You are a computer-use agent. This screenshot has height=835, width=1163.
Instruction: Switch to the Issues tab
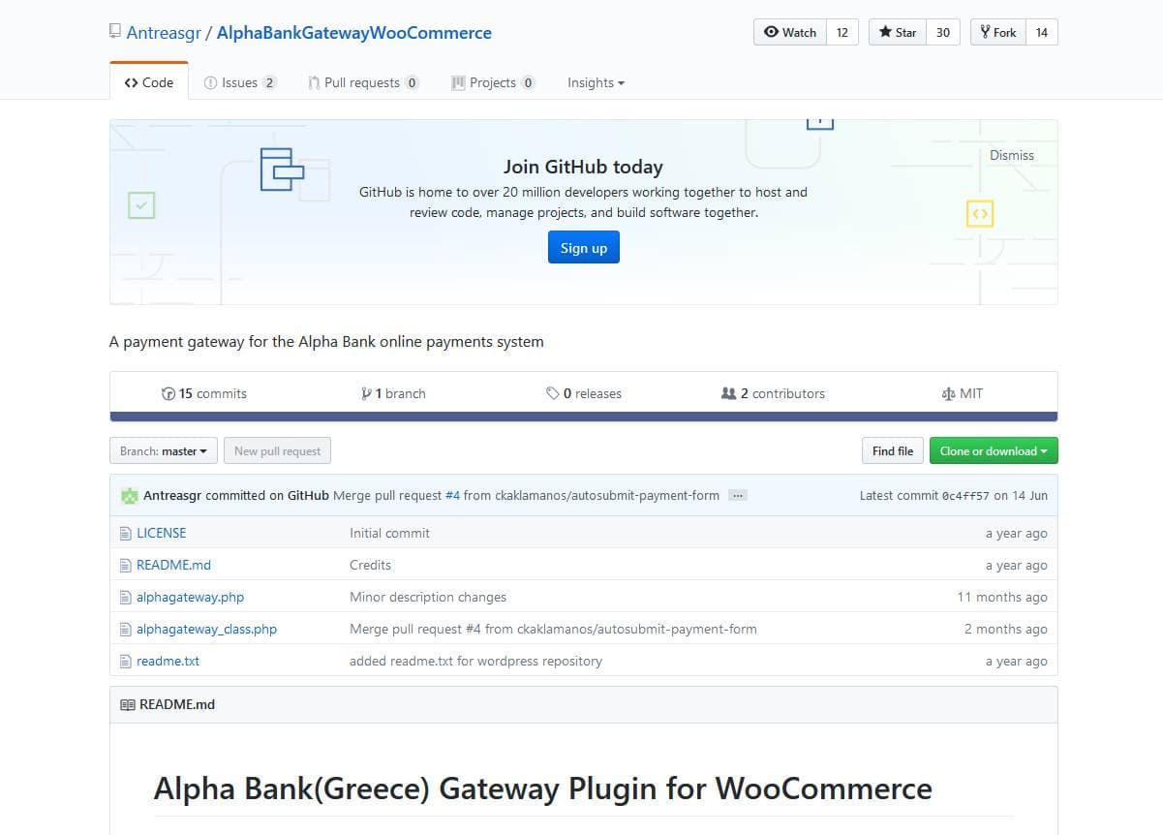(x=240, y=82)
